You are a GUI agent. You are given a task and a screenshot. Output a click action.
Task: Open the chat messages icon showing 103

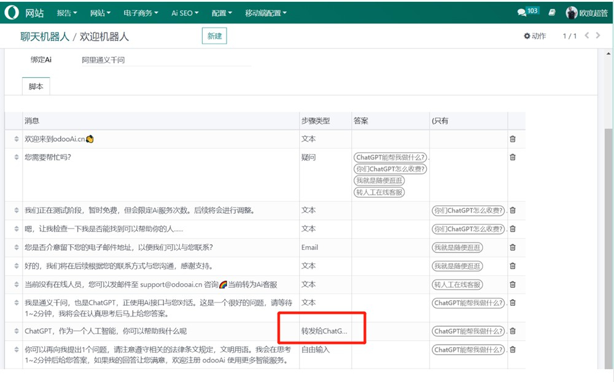528,12
